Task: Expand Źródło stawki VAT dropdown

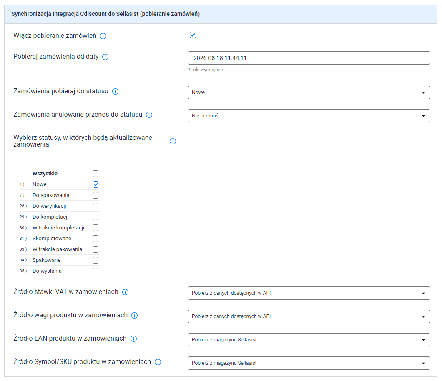Action: click(309, 293)
